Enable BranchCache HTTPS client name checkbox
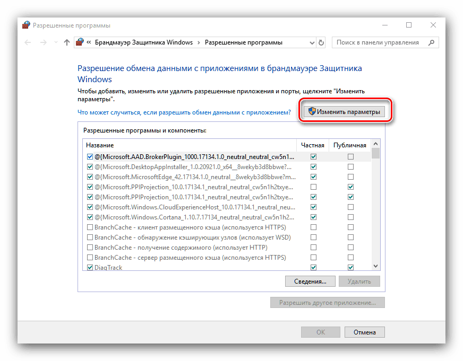The height and width of the screenshot is (361, 463). click(x=90, y=227)
